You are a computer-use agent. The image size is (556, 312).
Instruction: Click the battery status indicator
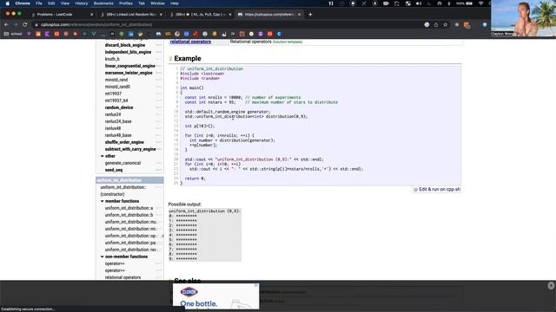coord(465,3)
